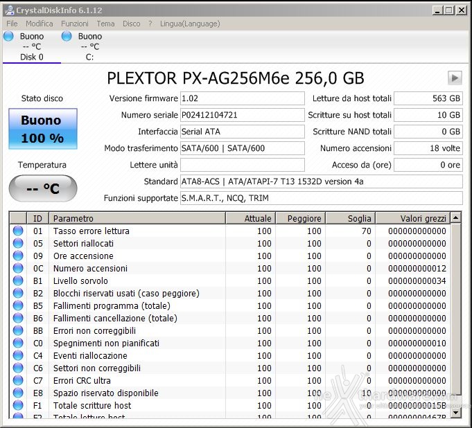
Task: Click status icon for Settori non correggibili
Action: tap(18, 368)
